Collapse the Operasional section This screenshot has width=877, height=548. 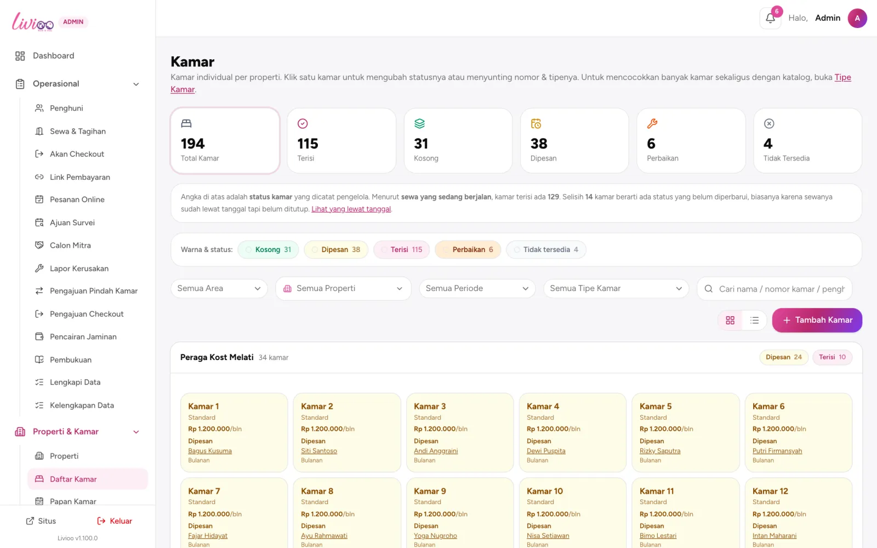(136, 84)
